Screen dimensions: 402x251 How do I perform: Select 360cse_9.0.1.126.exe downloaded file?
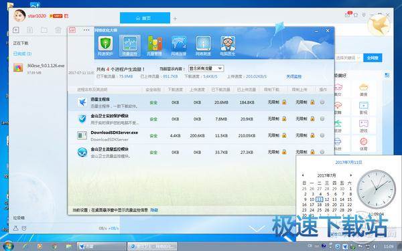pyautogui.click(x=39, y=69)
